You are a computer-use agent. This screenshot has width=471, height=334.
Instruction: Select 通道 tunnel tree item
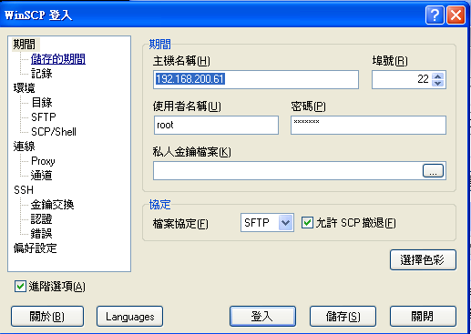pos(42,176)
